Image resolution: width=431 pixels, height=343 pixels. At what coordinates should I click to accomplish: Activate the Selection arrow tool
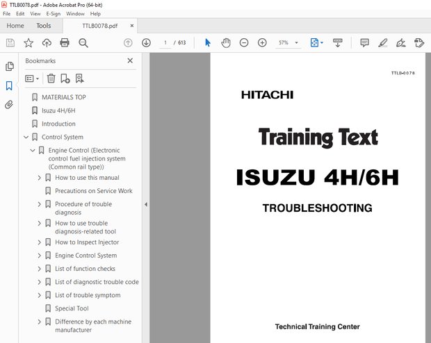208,43
